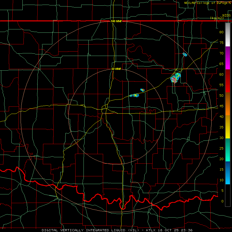
Task: Click the DIGITAL VERTICALLY INTEGRATED LIQUID caption text
Action: (x=91, y=230)
